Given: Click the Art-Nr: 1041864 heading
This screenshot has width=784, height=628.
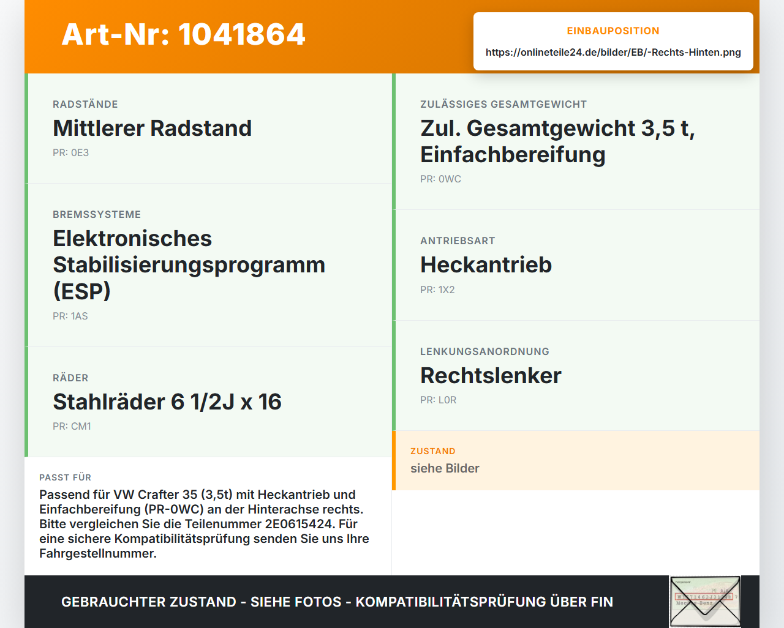Looking at the screenshot, I should click(183, 34).
